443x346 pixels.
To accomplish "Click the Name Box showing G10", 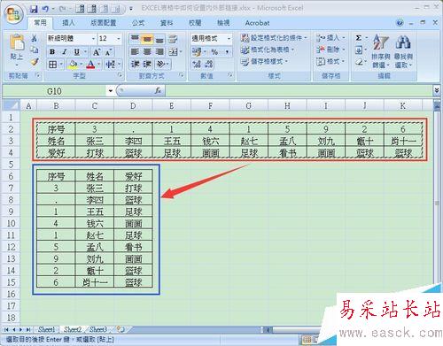I will coord(54,91).
